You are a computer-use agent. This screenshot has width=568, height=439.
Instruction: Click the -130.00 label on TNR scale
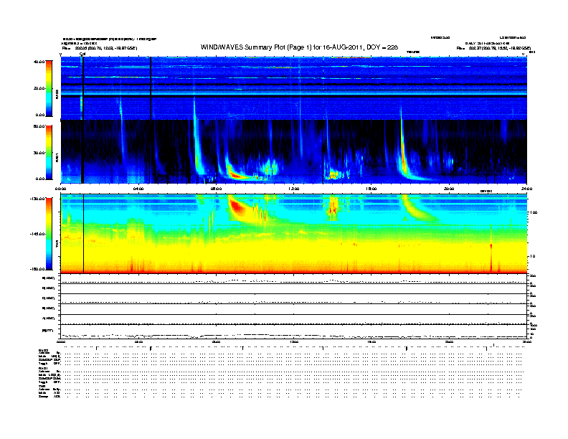(x=38, y=199)
